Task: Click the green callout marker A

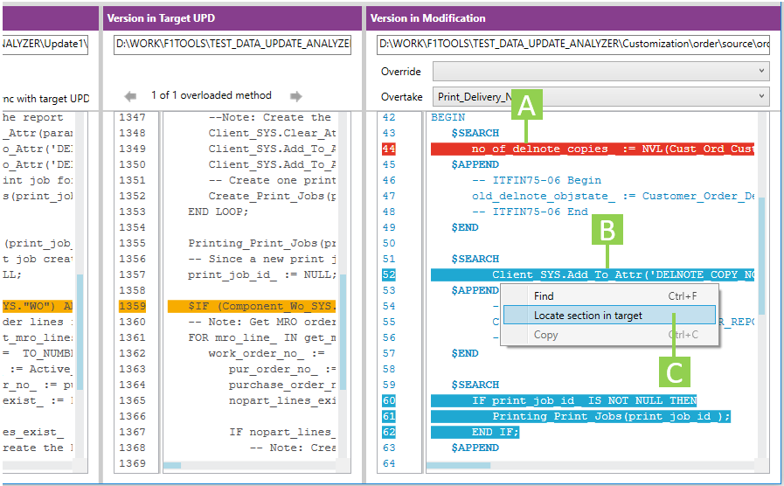Action: 525,107
